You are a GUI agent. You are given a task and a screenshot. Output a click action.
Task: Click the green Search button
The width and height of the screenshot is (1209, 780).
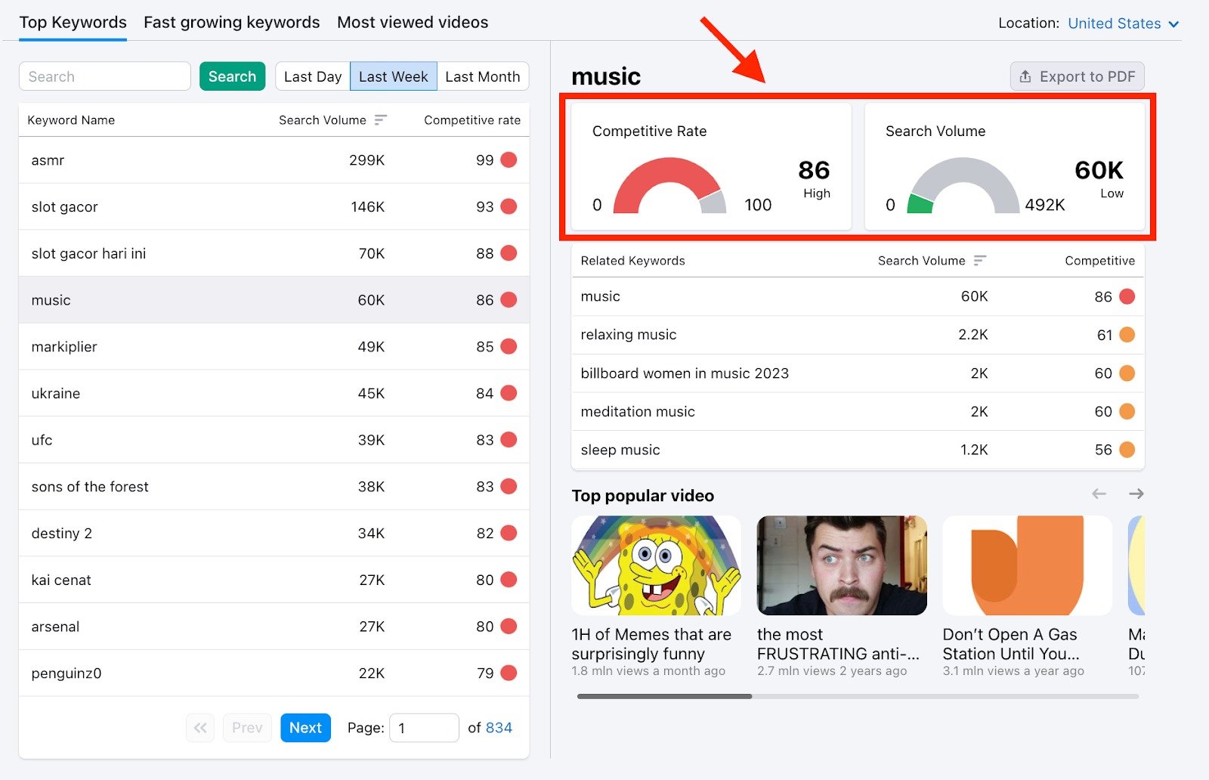232,76
